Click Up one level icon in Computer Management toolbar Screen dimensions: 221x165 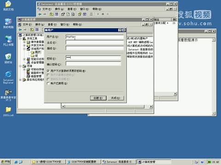click(x=32, y=30)
